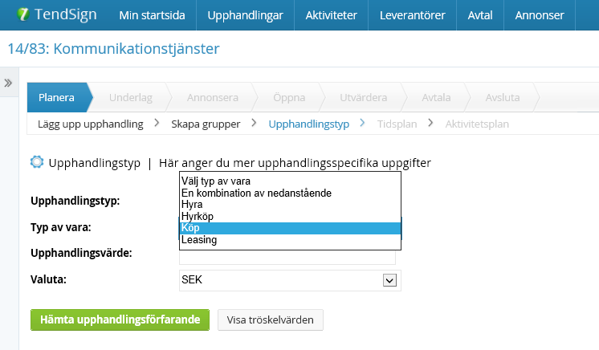Open Min startsida menu item
599x350 pixels.
(x=152, y=15)
